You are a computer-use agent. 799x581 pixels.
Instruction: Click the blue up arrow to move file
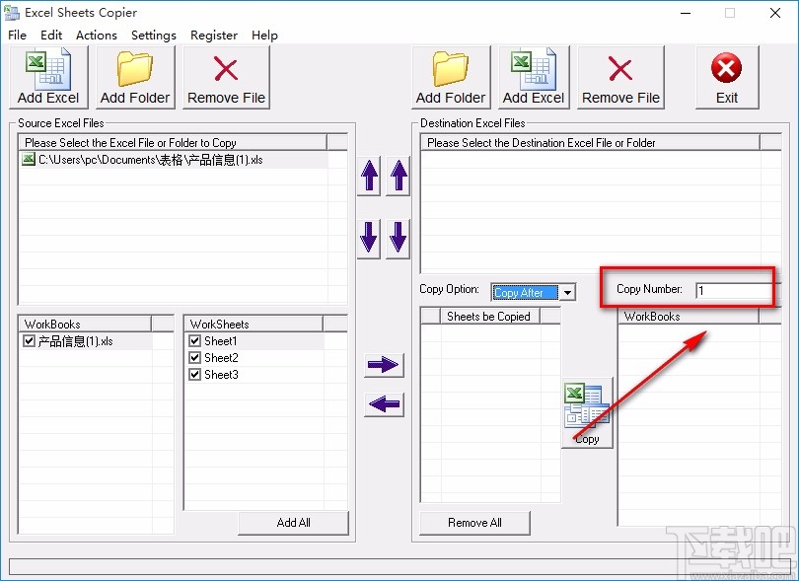(368, 176)
